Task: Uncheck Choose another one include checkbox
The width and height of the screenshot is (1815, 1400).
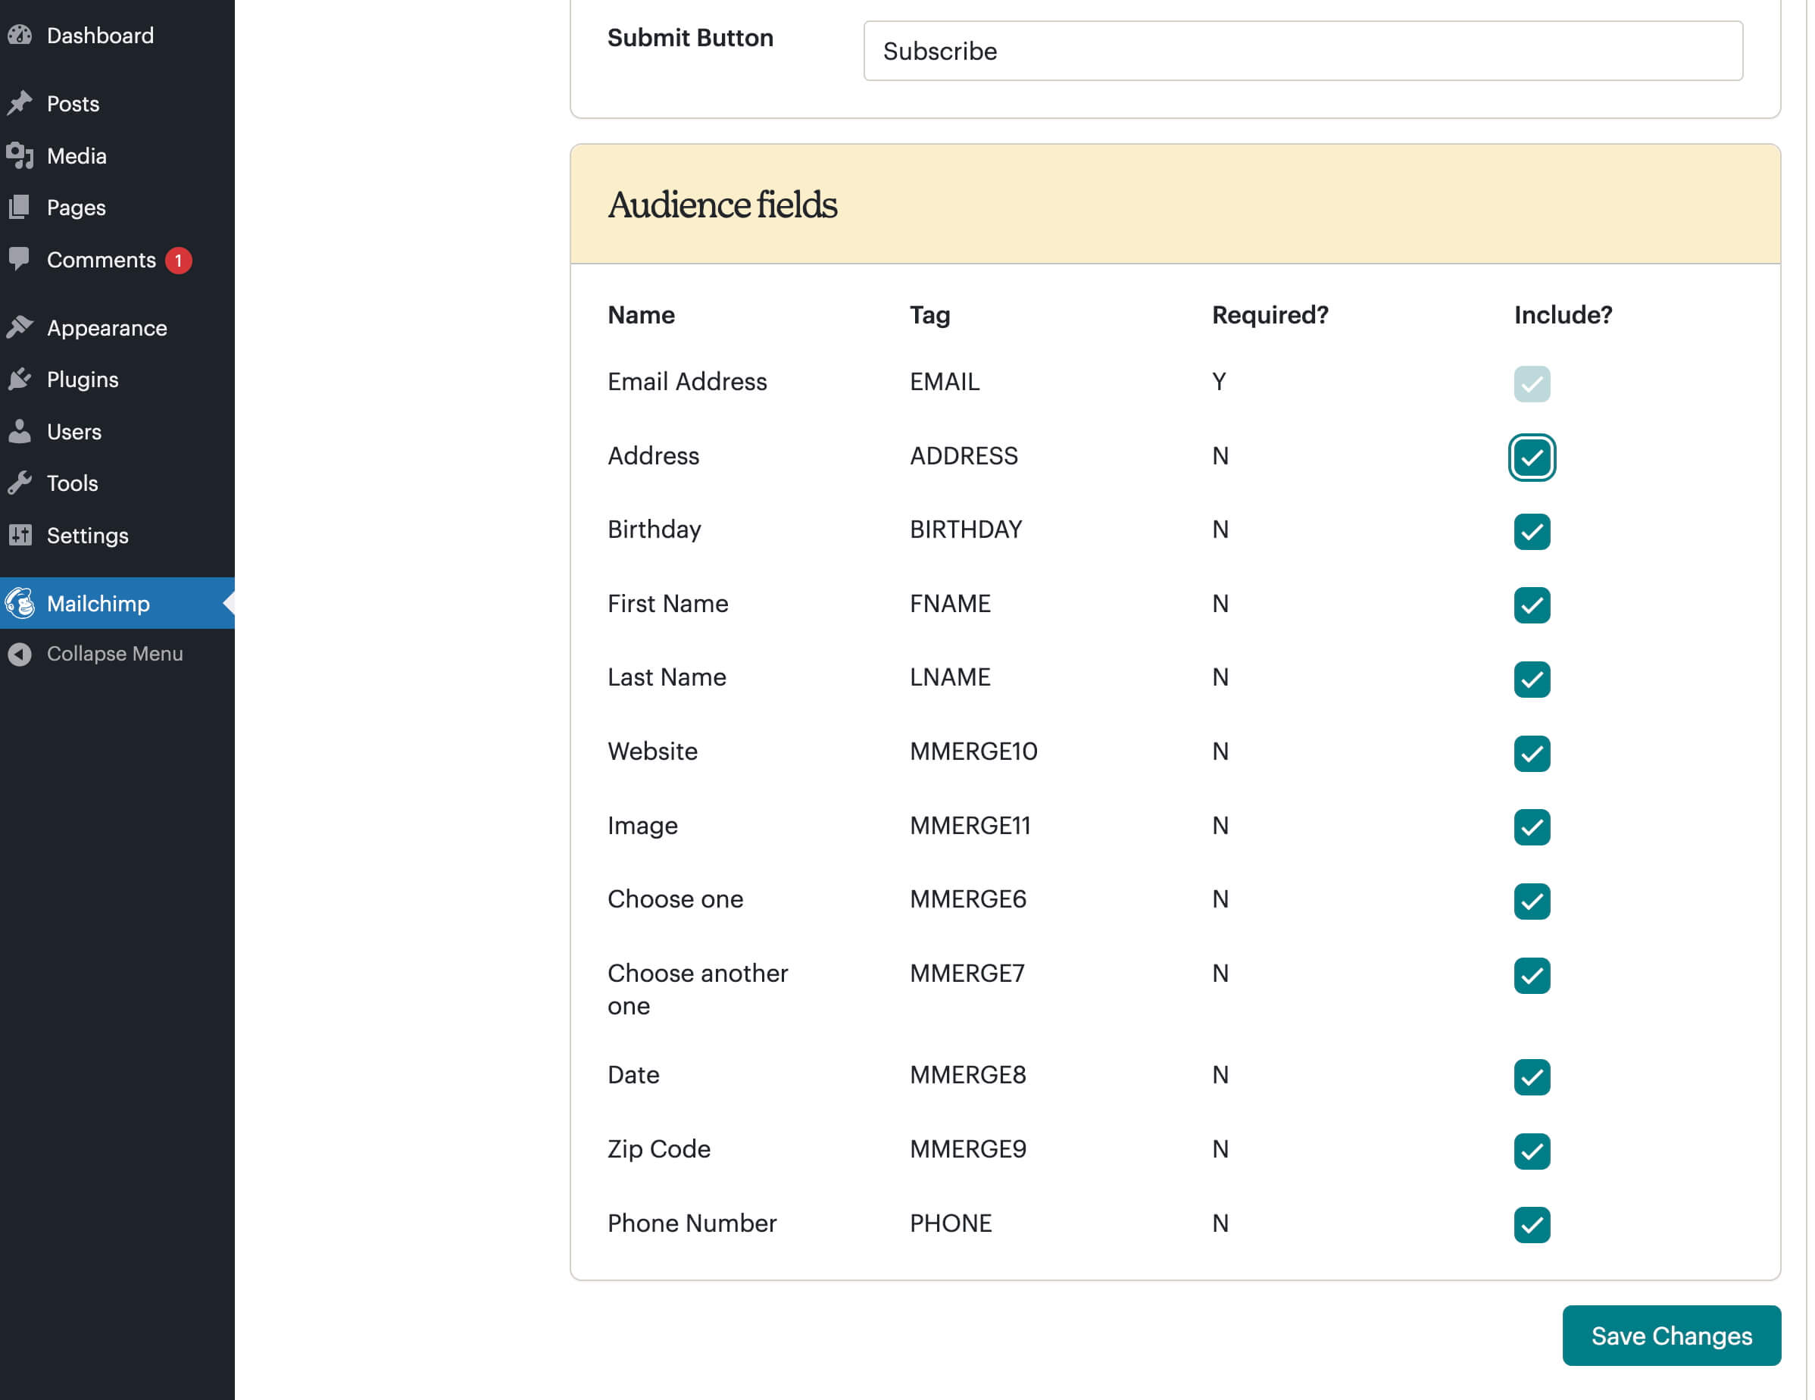Action: pyautogui.click(x=1532, y=975)
